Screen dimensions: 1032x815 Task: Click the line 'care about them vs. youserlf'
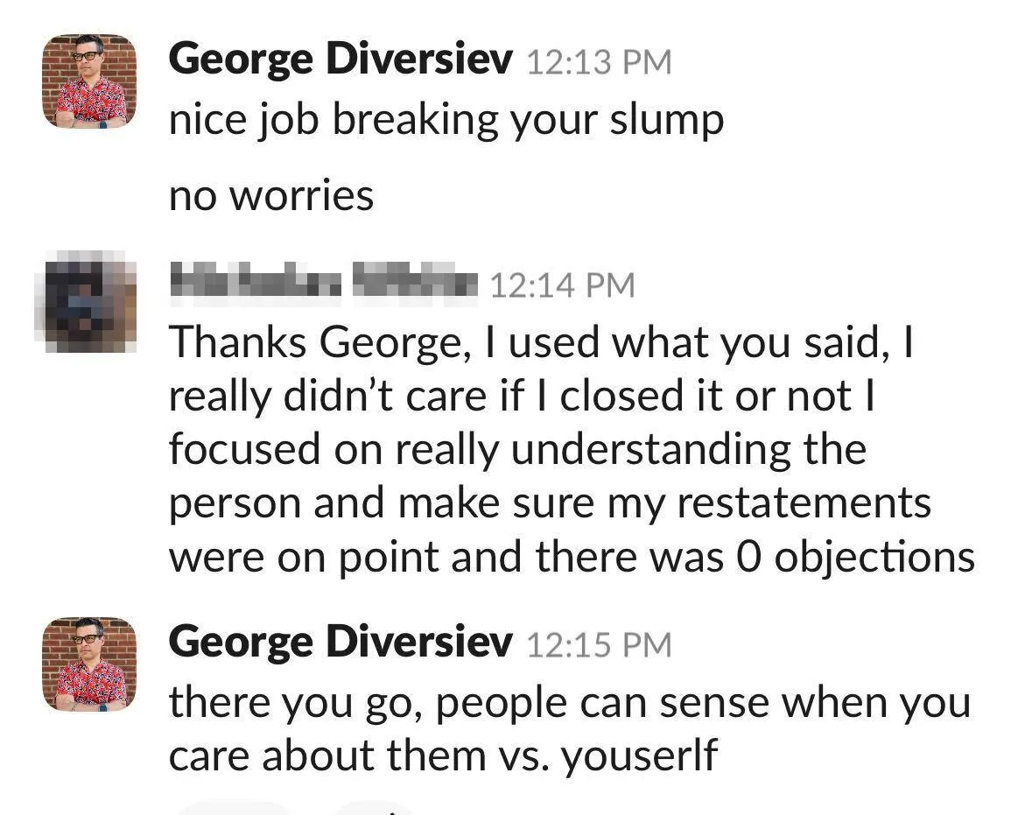click(x=443, y=755)
